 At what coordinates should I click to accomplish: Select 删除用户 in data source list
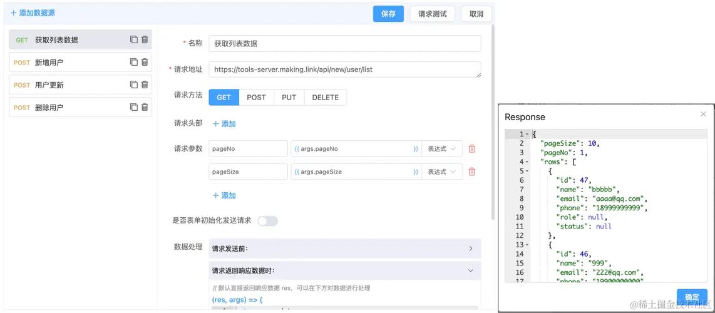(x=80, y=107)
